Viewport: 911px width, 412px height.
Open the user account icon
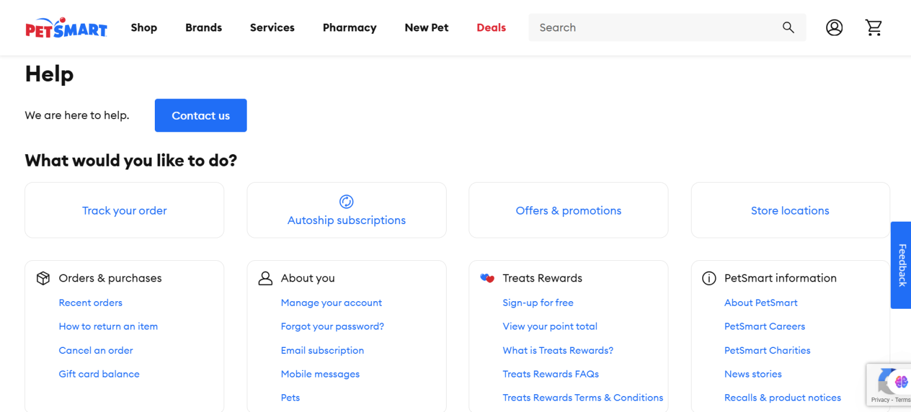pyautogui.click(x=834, y=27)
